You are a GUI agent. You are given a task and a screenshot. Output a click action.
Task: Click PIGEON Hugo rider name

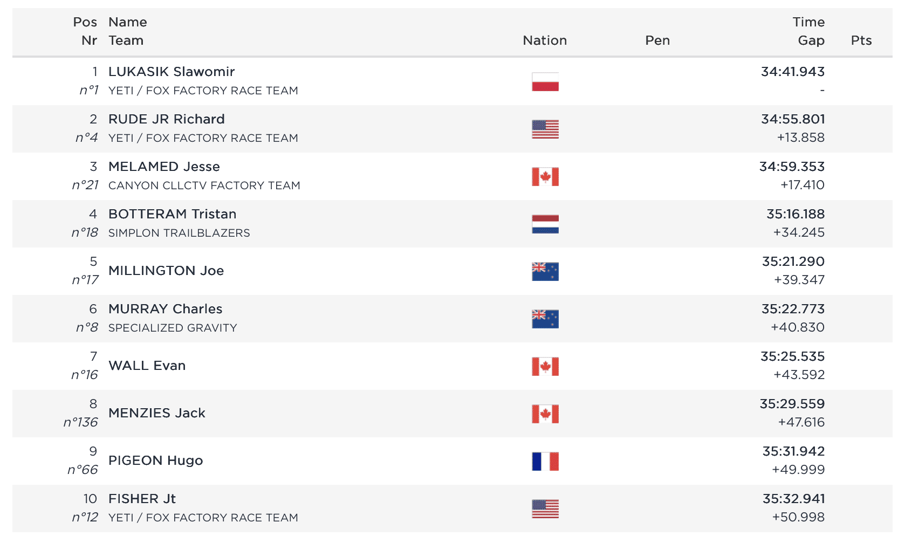[155, 461]
